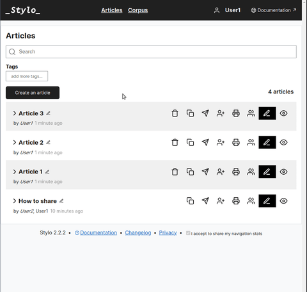The image size is (307, 292).
Task: Edit Article 1 with black pen button
Action: click(267, 172)
